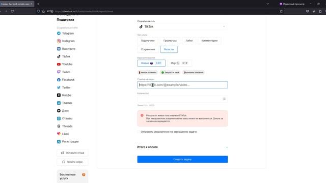Focus the quantity input field
Screen dimensions: 326x183
coord(182,99)
